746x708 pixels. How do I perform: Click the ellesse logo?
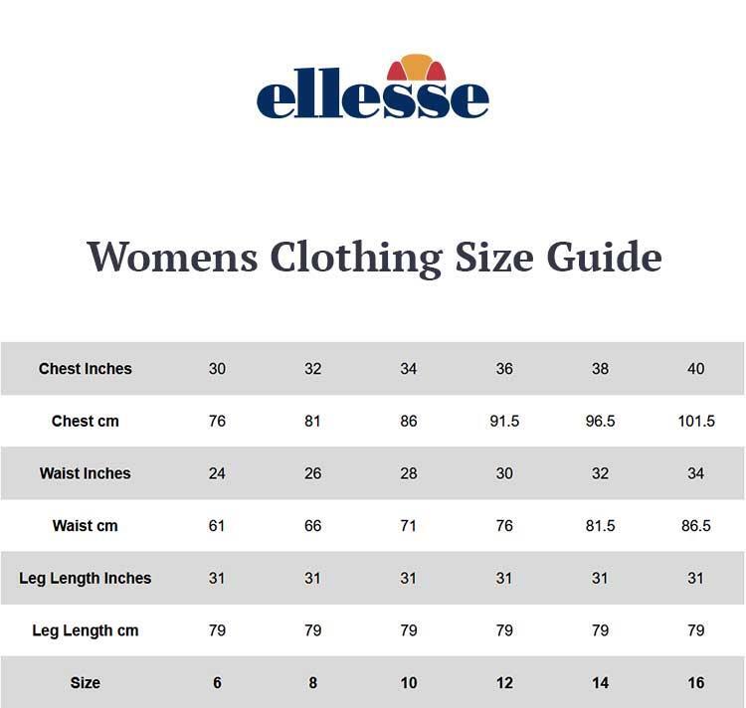373,87
